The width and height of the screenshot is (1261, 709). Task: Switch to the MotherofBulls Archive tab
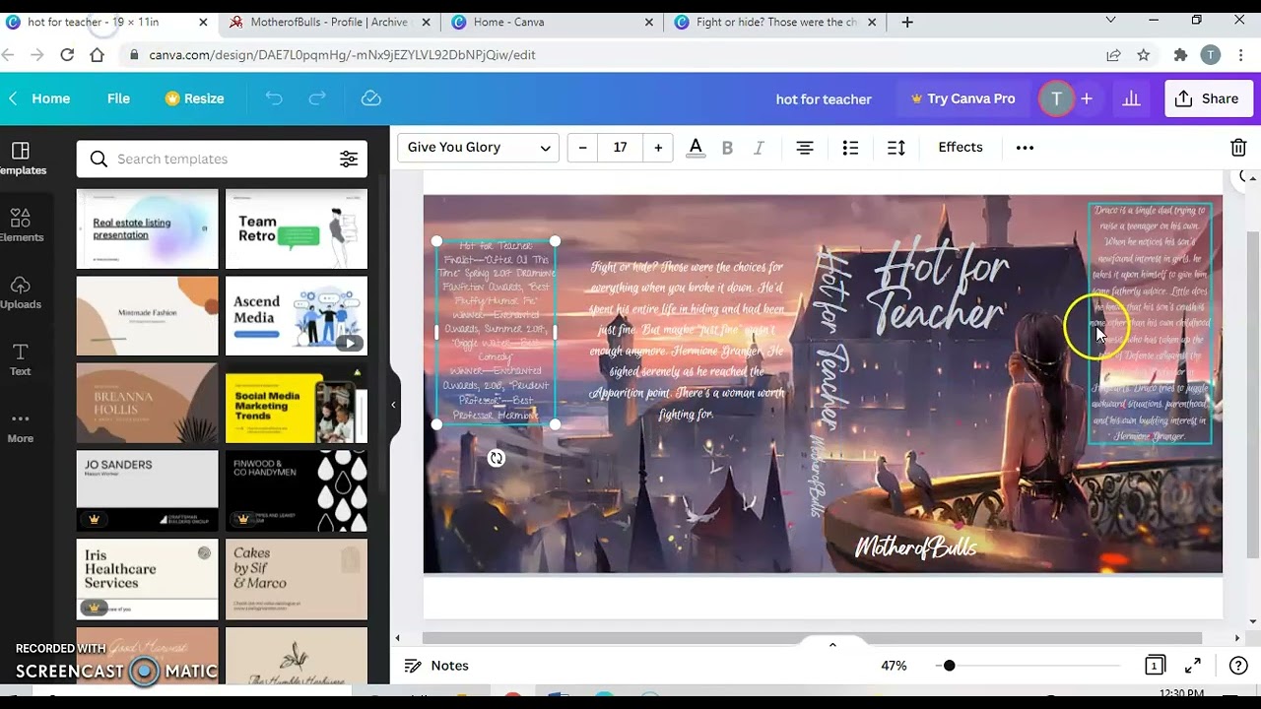tap(328, 22)
